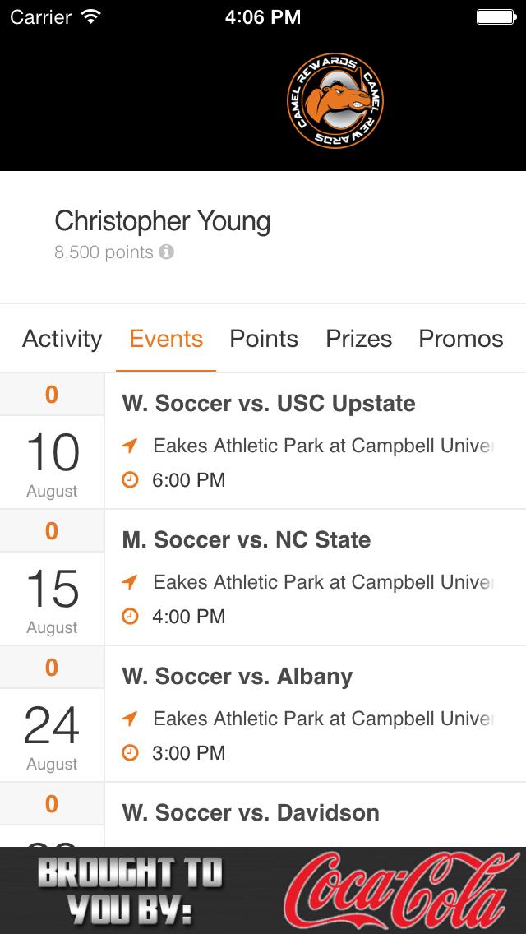
Task: Open W. Soccer vs. USC Upstate event
Action: coord(269,404)
